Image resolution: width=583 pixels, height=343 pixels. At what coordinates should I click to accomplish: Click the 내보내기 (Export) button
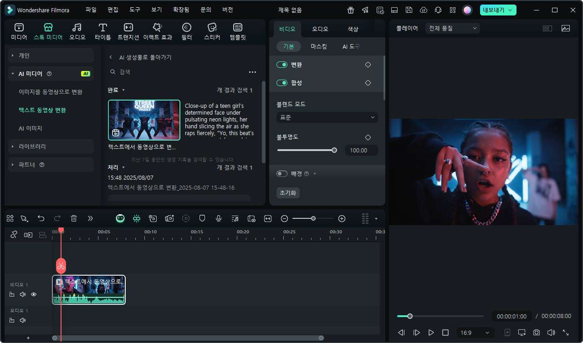(x=498, y=10)
